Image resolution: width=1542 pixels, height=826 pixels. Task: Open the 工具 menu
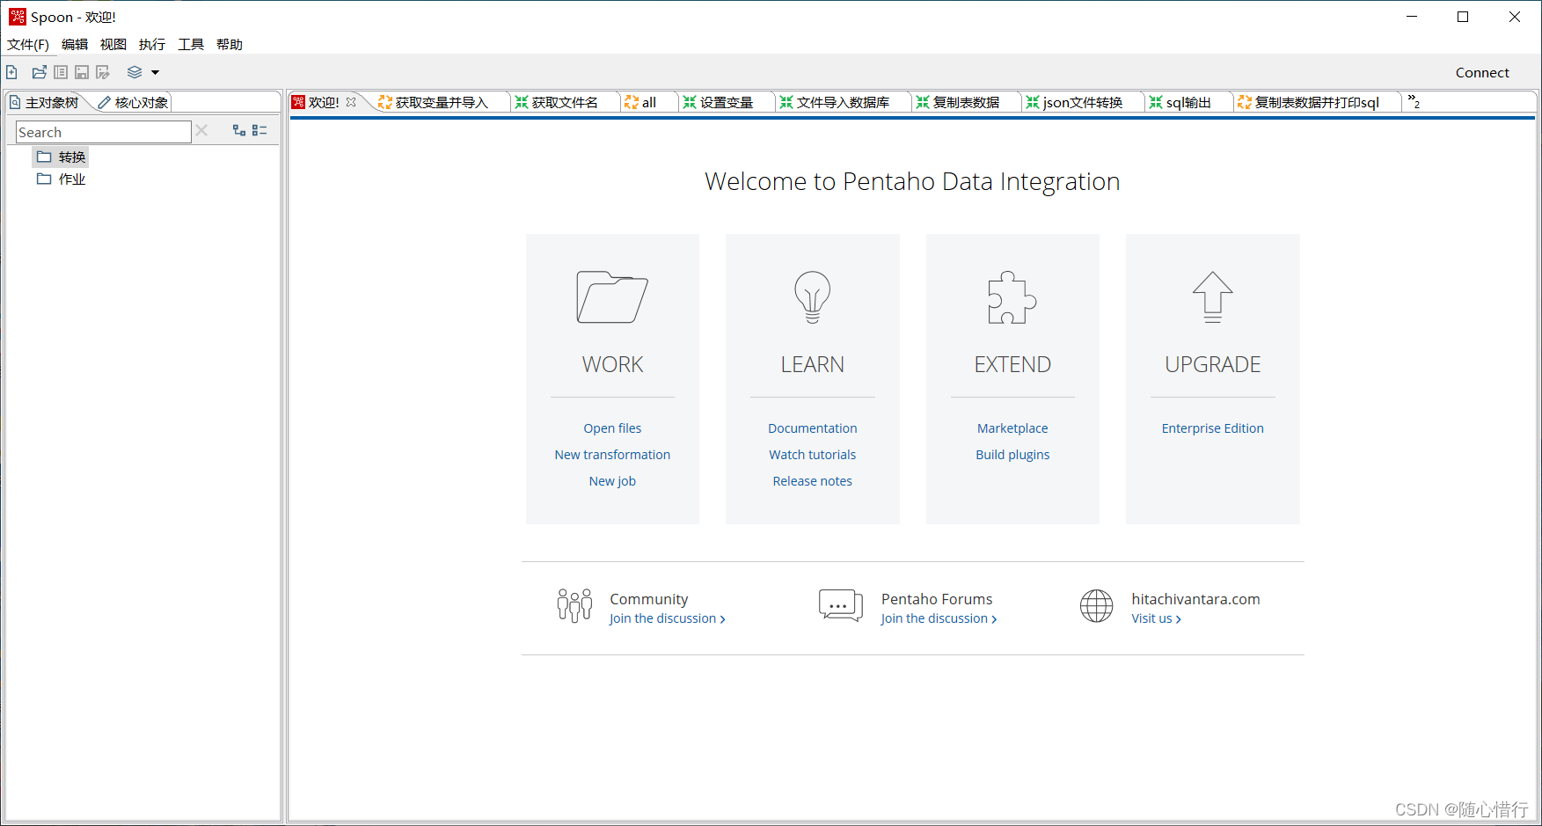(191, 44)
